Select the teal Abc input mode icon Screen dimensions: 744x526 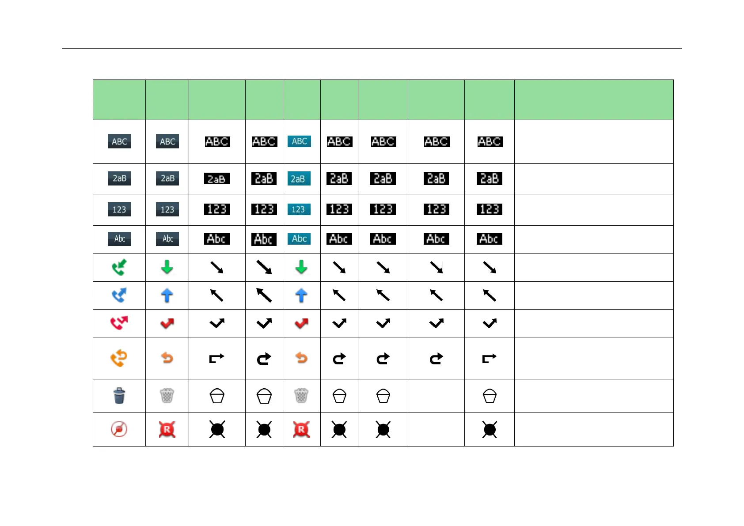[x=299, y=239]
